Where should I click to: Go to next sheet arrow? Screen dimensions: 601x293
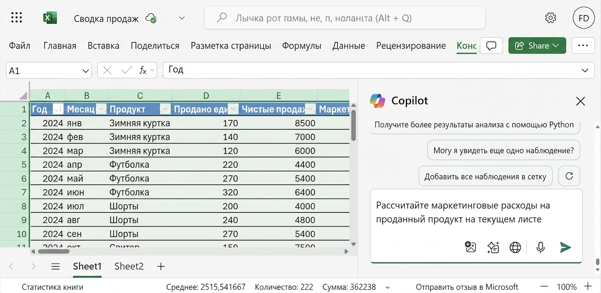pos(33,267)
